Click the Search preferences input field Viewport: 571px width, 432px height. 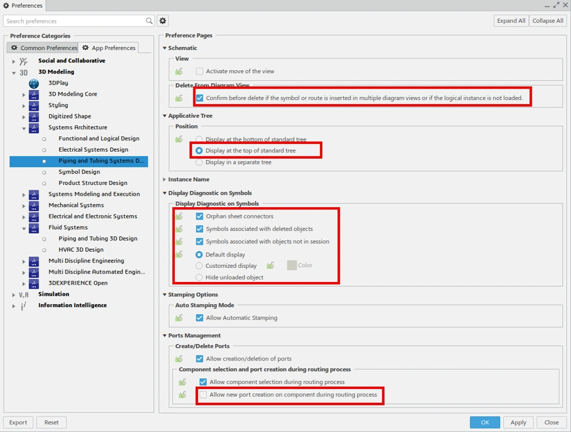tap(74, 21)
